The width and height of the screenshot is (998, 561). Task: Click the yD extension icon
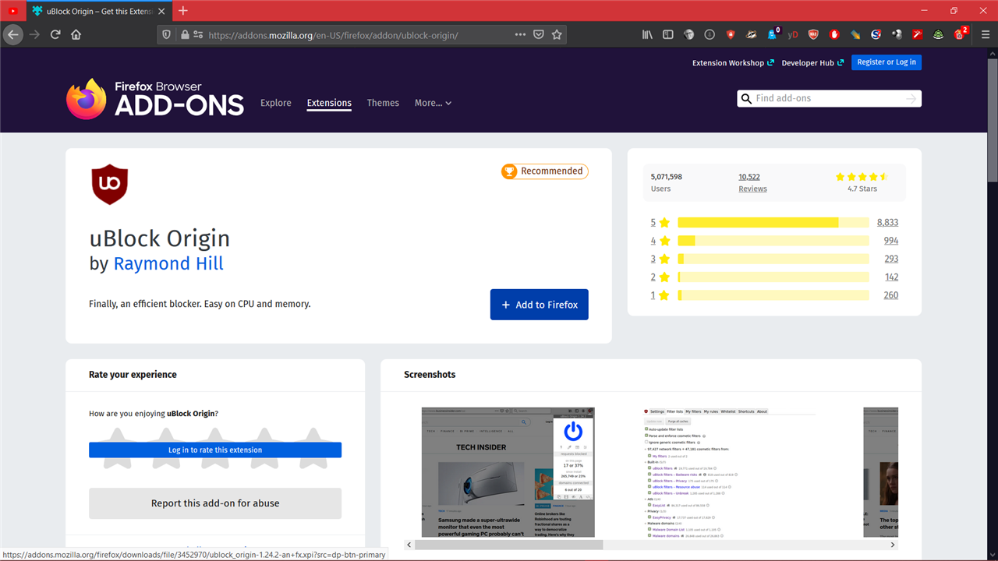(x=793, y=34)
